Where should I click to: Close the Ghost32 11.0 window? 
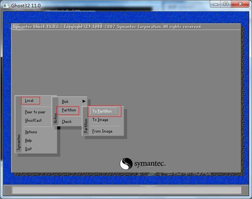click(240, 4)
